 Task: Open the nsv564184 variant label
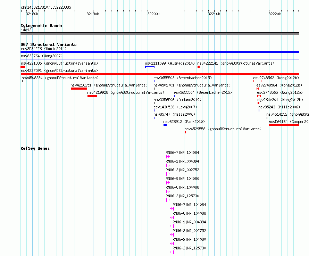[x=289, y=122]
